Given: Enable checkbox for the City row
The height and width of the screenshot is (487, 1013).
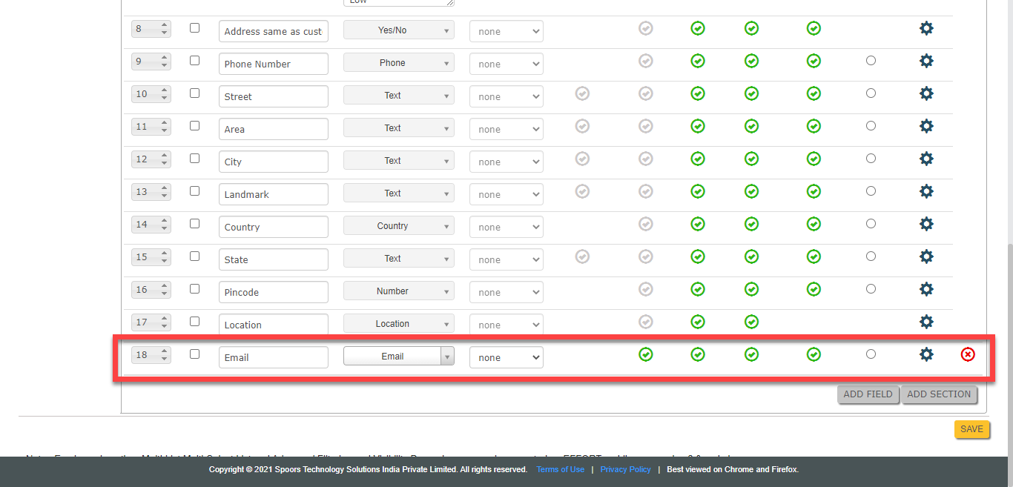Looking at the screenshot, I should [194, 159].
